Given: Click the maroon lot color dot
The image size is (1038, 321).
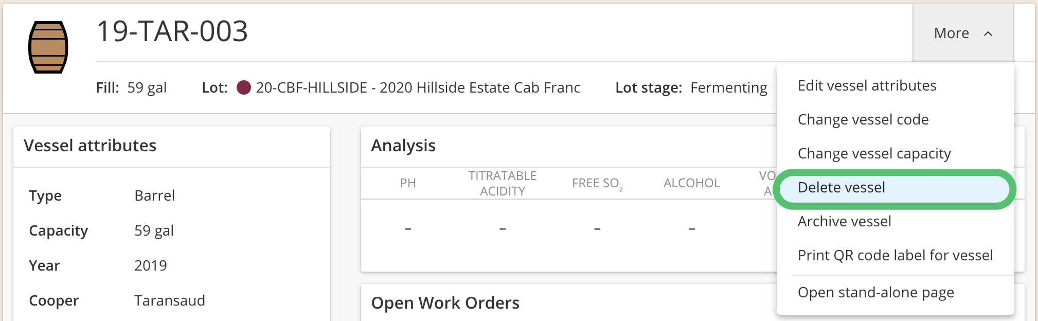Looking at the screenshot, I should coord(244,87).
